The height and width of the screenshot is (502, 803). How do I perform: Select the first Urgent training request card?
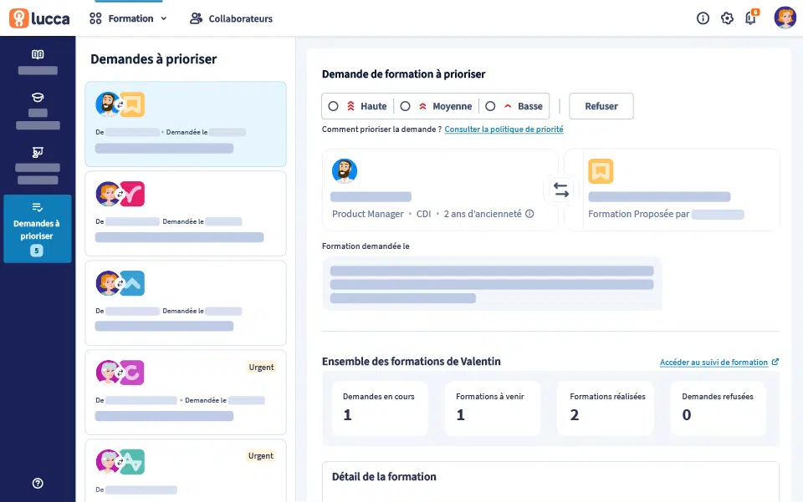click(186, 391)
